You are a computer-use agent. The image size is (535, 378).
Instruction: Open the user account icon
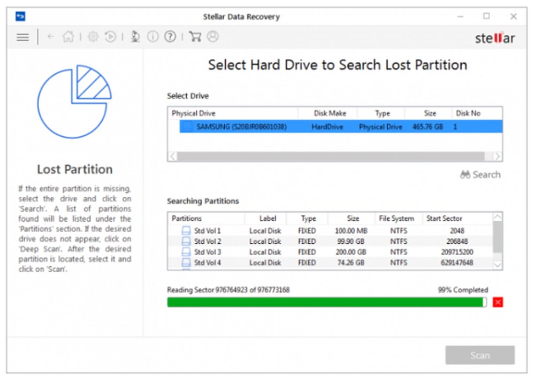tap(212, 36)
